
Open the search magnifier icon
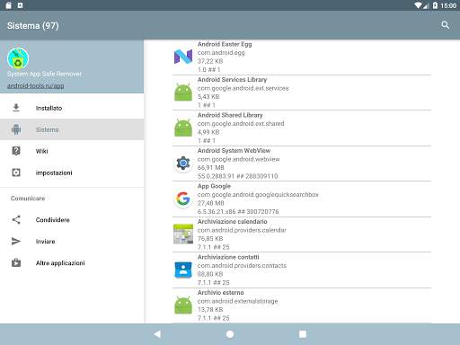(446, 25)
